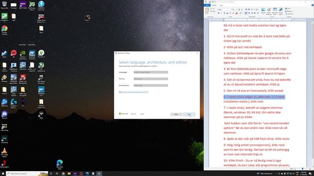
Task: Click WordPad zoom slider
Action: [303, 169]
